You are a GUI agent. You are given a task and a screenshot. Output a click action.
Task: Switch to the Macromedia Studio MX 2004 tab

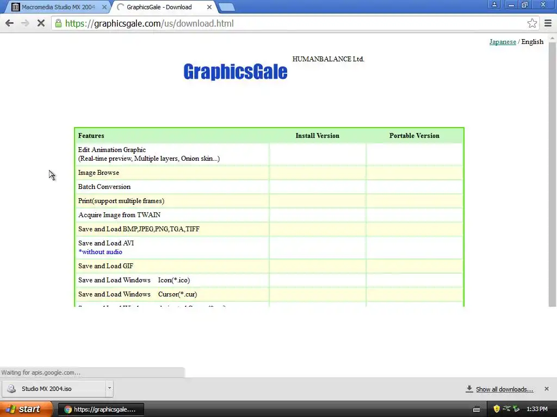[58, 7]
